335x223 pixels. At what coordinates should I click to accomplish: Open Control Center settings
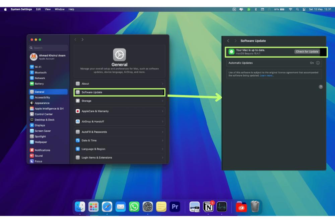click(x=48, y=114)
